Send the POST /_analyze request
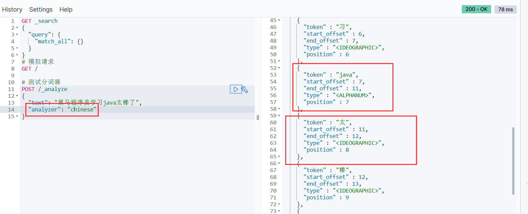The height and width of the screenshot is (214, 528). (236, 89)
